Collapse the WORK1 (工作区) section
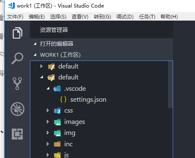 pyautogui.click(x=35, y=55)
